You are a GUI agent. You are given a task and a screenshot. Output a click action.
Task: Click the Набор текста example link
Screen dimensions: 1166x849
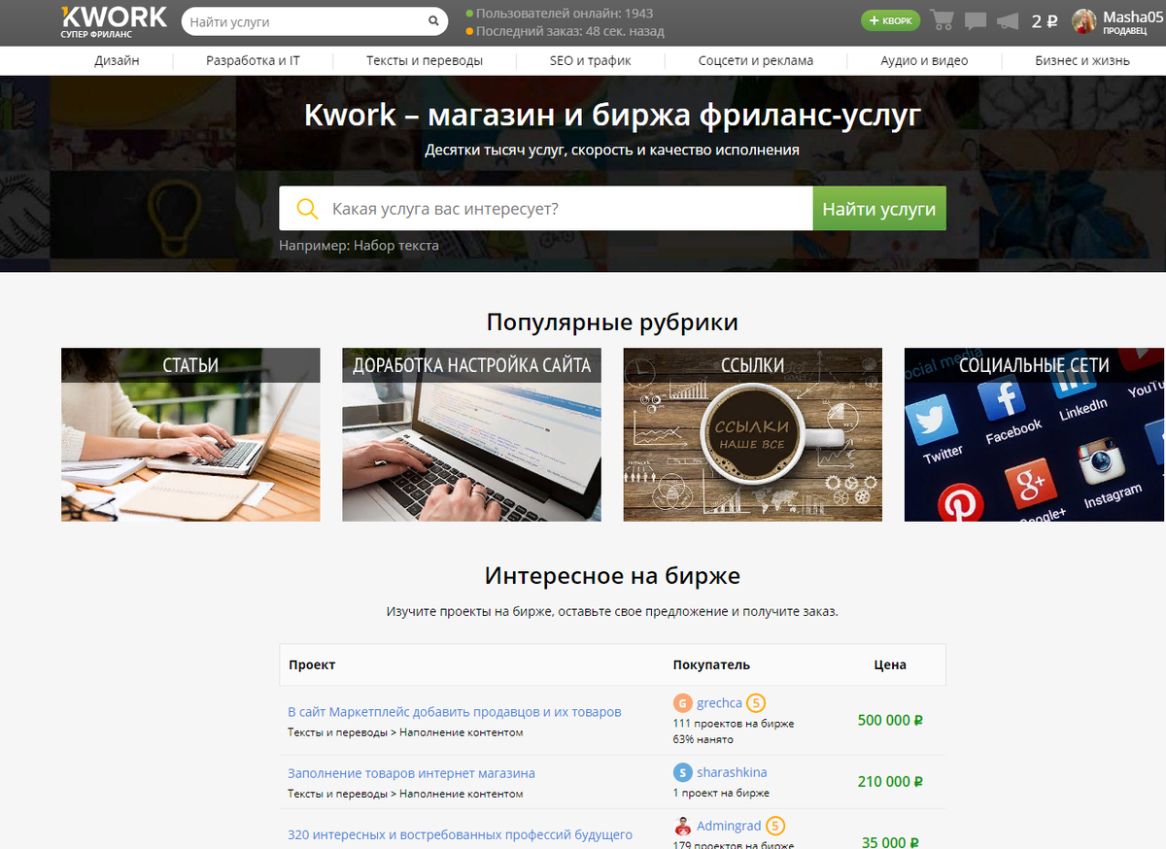pyautogui.click(x=396, y=246)
